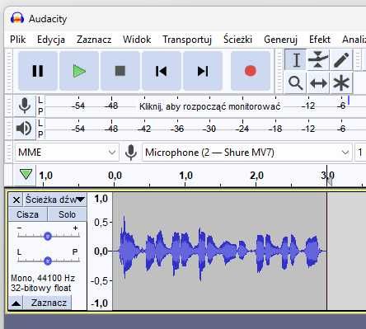Open the Shure MV7 microphone dropdown

click(246, 152)
